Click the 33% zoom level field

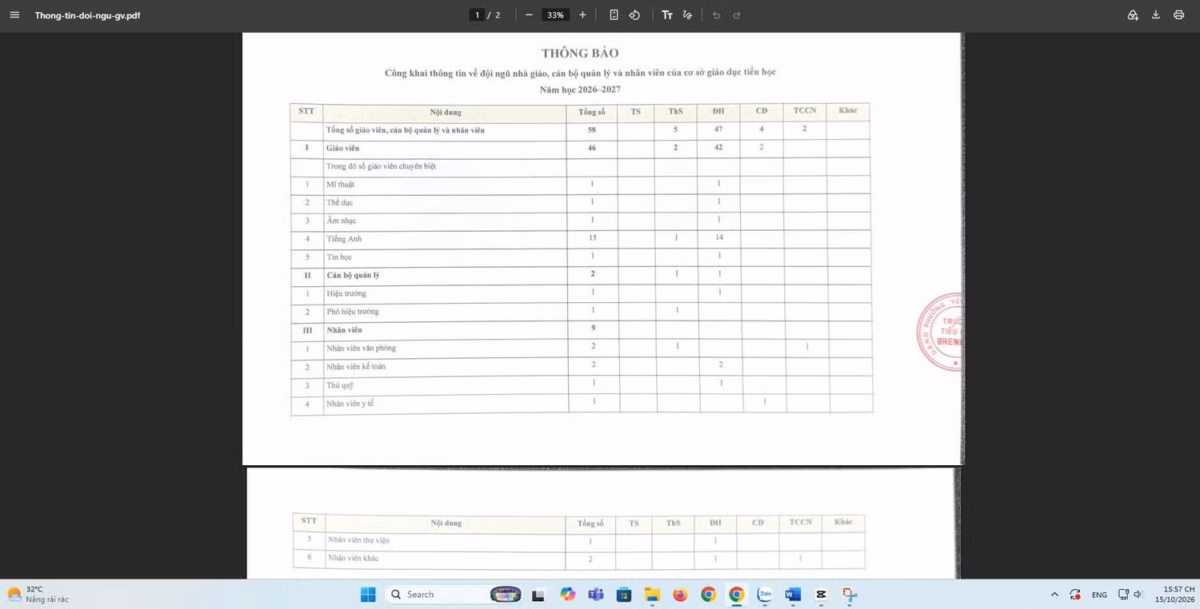[555, 15]
